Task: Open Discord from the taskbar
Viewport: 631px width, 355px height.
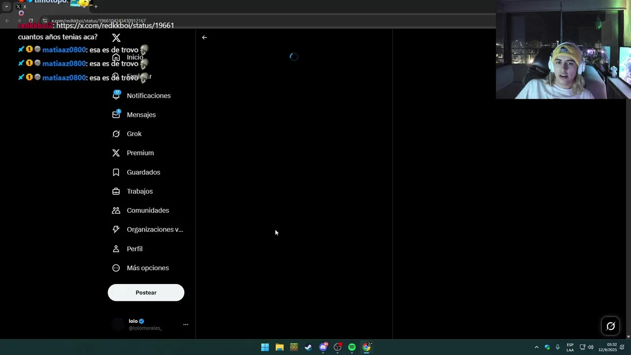Action: [x=323, y=347]
